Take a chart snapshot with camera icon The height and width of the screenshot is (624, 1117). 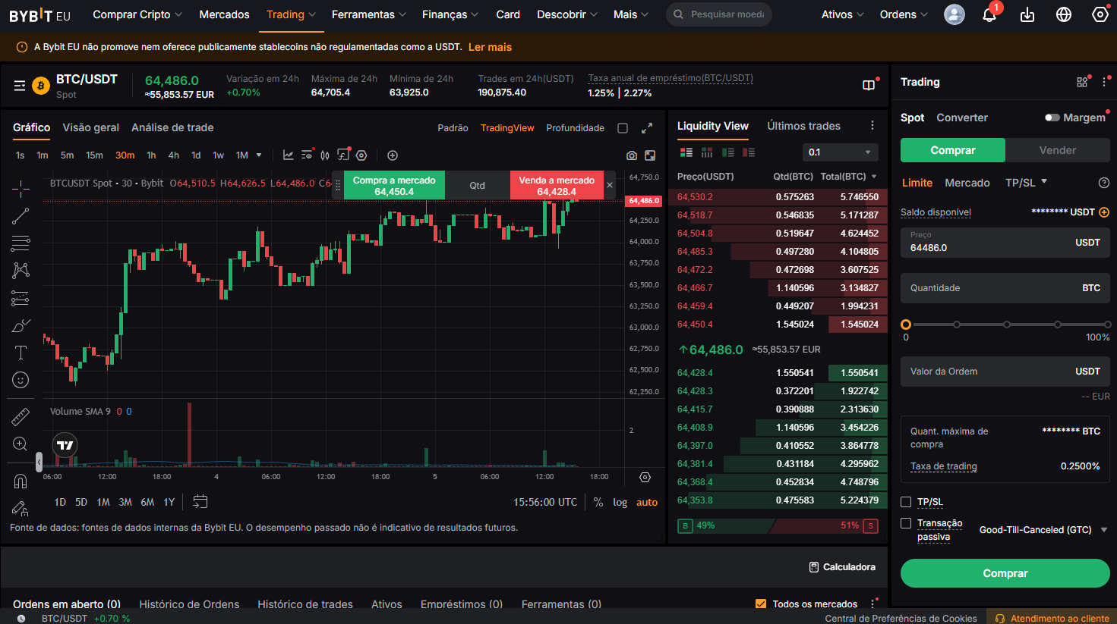(632, 155)
